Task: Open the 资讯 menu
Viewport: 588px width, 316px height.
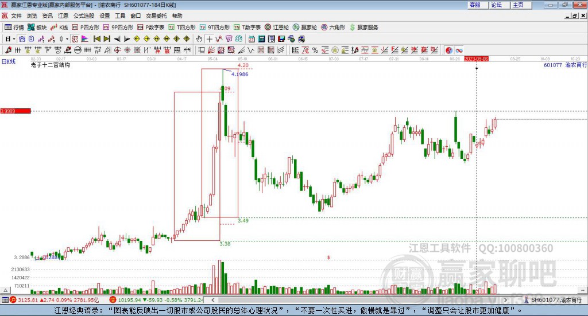Action: tap(48, 15)
